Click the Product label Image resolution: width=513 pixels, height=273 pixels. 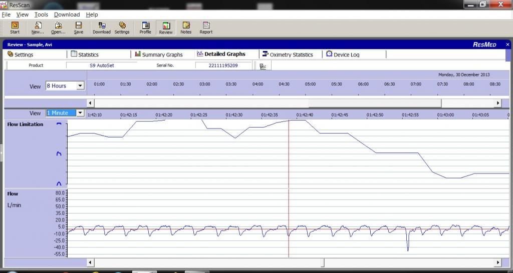point(36,65)
